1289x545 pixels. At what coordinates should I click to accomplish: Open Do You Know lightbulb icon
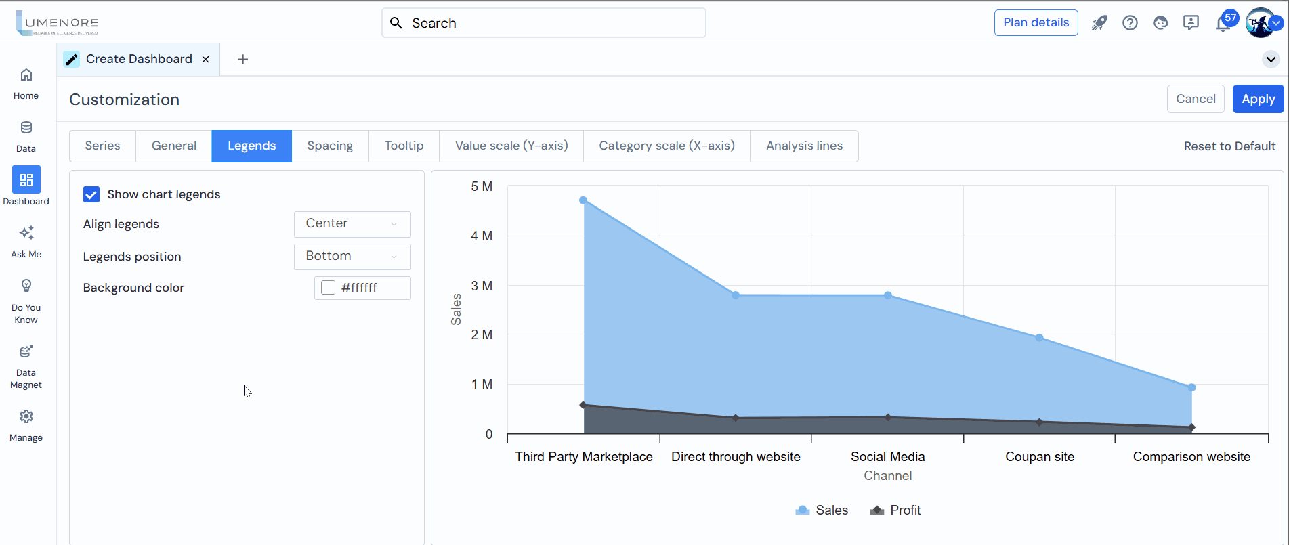(x=26, y=286)
